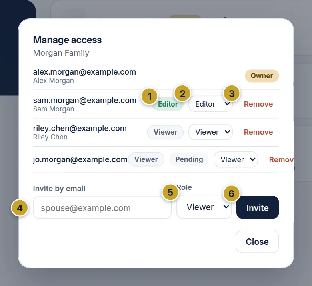Remove riley.chen@example.com from access list
This screenshot has width=312, height=286.
(x=258, y=132)
